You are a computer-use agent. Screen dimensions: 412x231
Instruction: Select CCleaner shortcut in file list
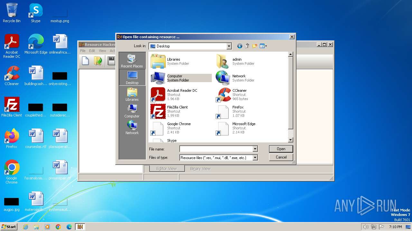[x=246, y=95]
